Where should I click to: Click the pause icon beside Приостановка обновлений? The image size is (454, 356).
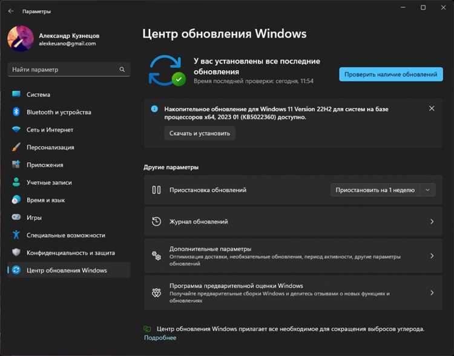[x=156, y=190]
